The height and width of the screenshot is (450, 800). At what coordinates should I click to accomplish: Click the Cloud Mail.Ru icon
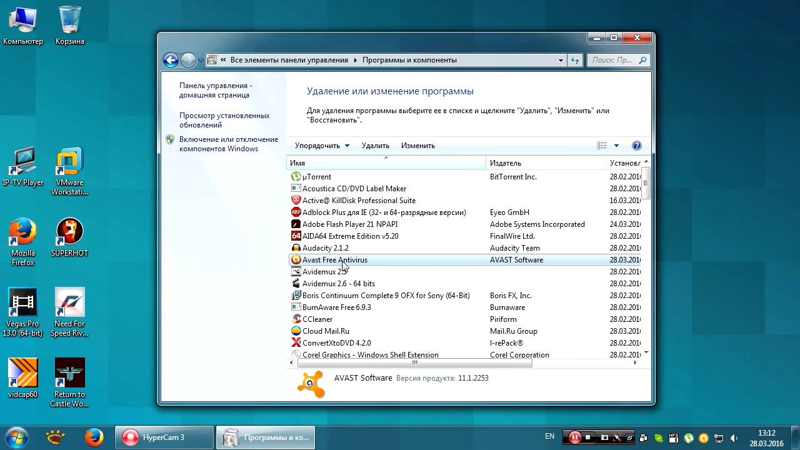[296, 331]
